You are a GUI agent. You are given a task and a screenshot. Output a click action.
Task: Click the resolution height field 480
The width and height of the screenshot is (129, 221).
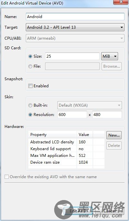(107, 114)
